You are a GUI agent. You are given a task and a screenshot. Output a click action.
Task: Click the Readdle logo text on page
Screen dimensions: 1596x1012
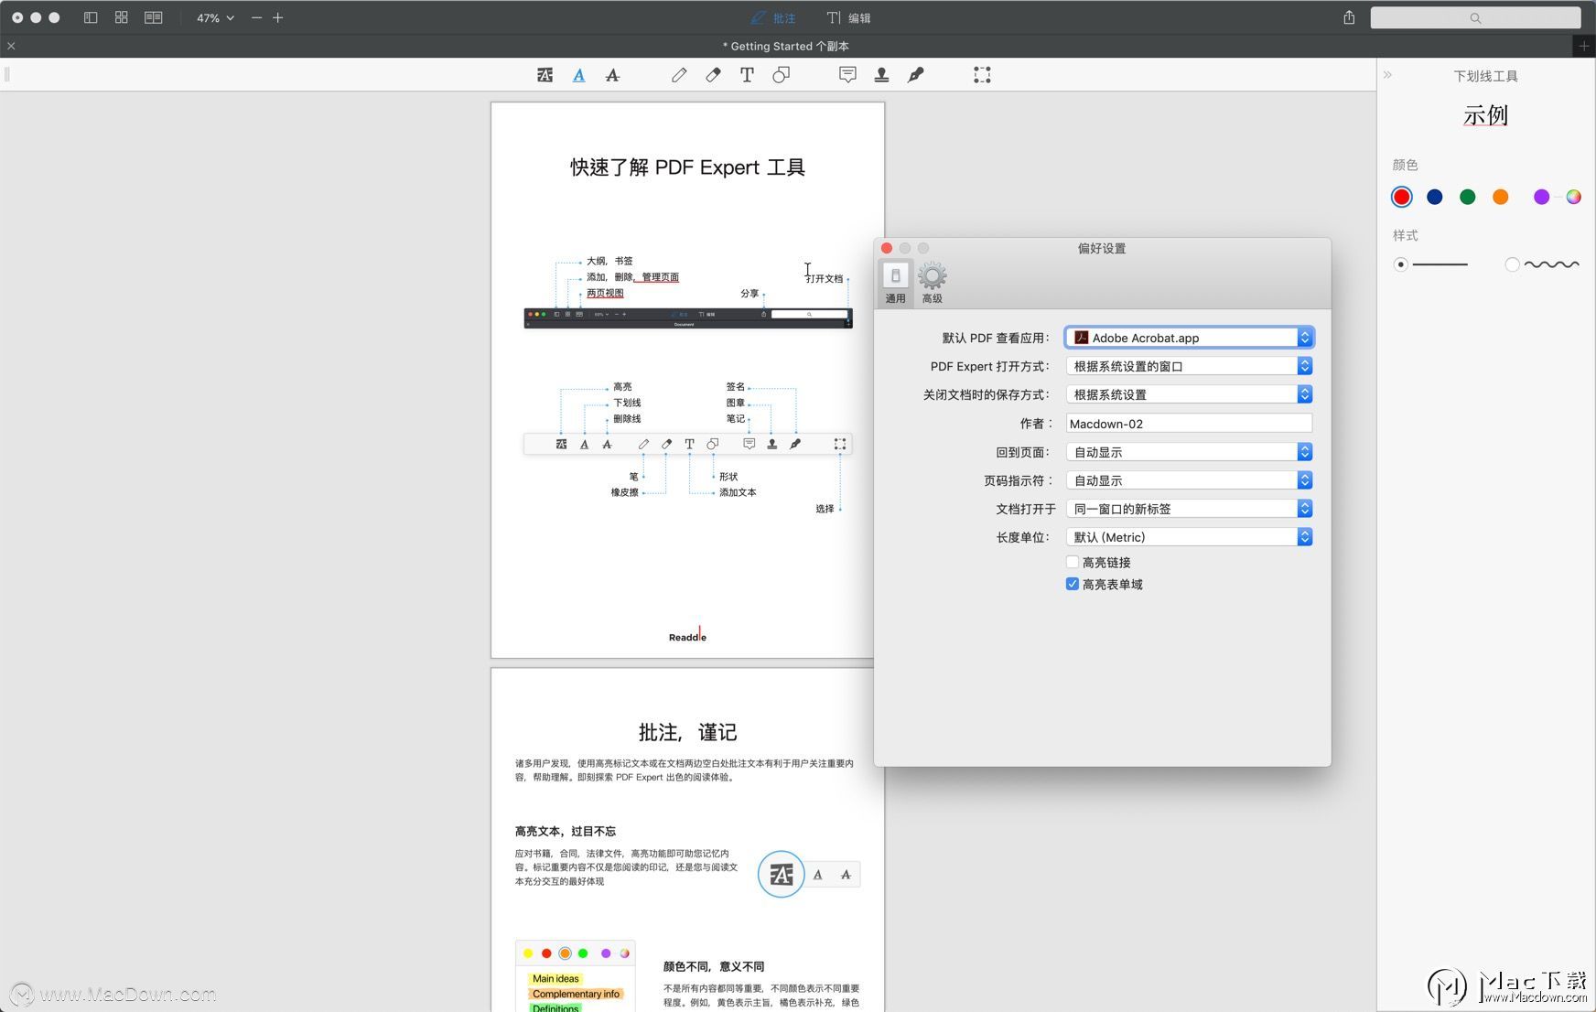coord(687,637)
